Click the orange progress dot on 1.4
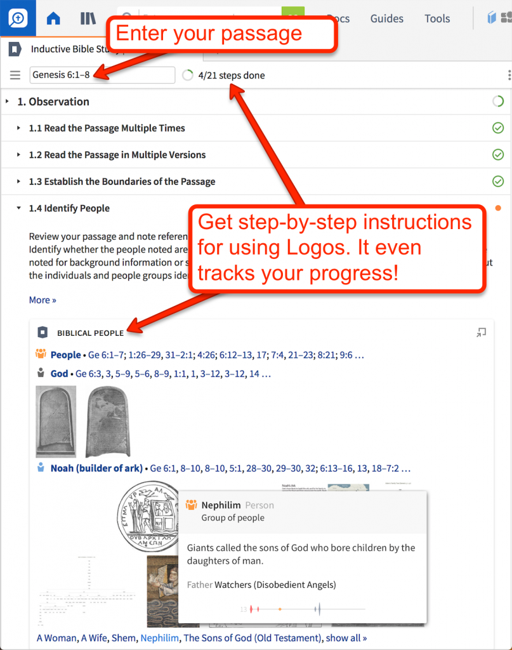Image resolution: width=512 pixels, height=650 pixels. click(x=498, y=208)
